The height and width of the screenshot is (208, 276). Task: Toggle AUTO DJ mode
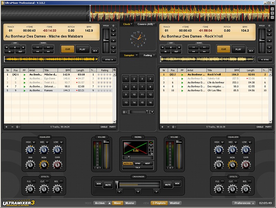coord(128,163)
